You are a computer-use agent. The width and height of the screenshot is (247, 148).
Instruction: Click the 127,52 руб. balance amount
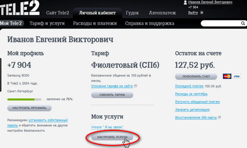pos(195,65)
